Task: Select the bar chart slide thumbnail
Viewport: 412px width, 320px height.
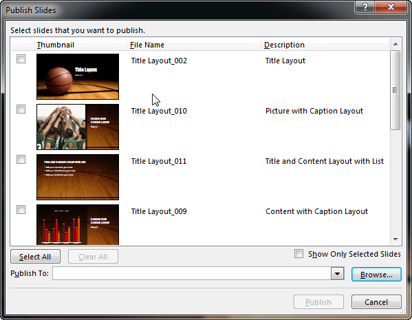Action: (x=78, y=224)
